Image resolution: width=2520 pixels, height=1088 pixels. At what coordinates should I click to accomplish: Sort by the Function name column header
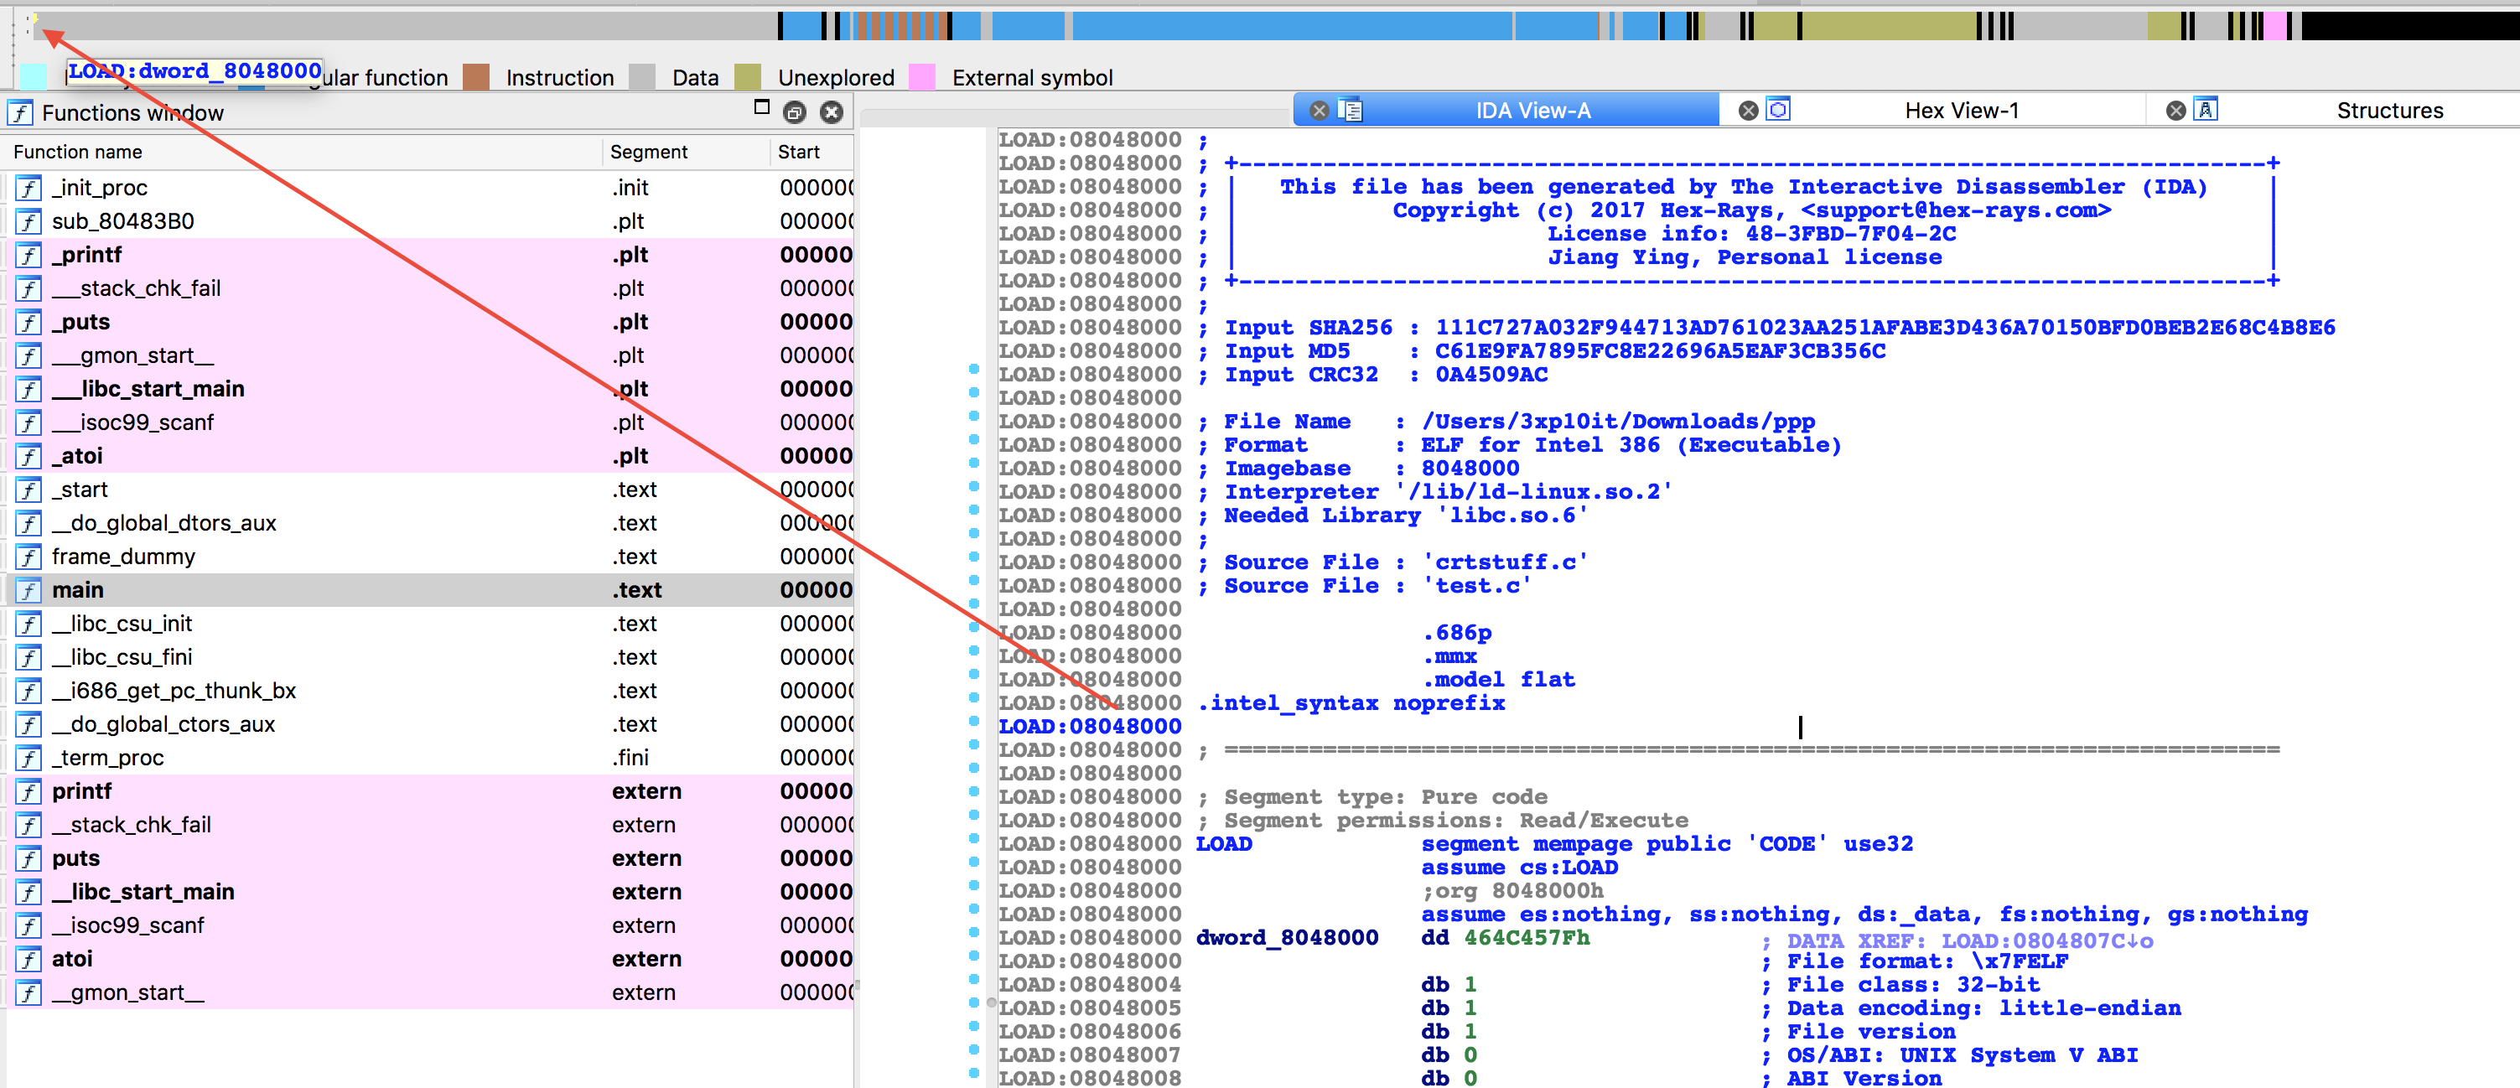coord(78,152)
